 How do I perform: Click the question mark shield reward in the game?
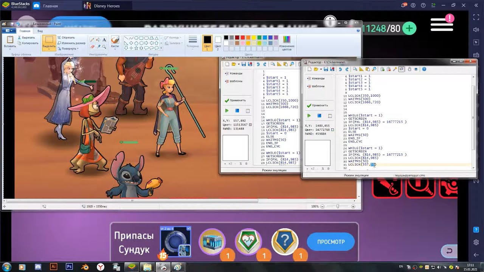click(x=285, y=241)
